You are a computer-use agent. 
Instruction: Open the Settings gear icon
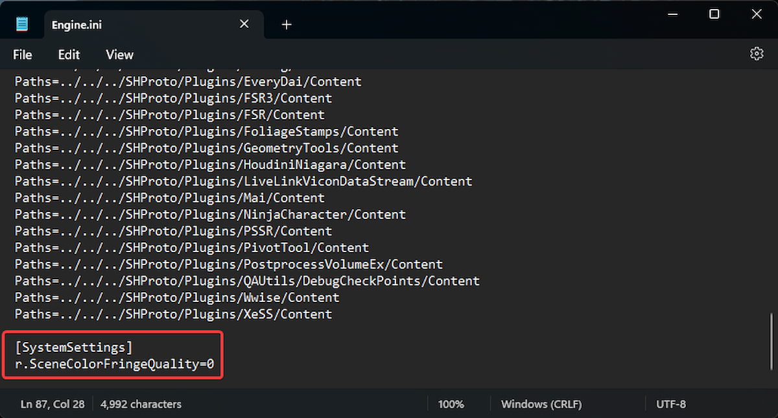pyautogui.click(x=757, y=54)
